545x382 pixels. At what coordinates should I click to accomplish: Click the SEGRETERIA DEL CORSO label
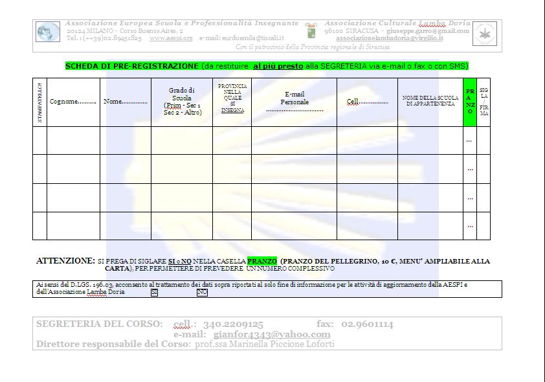point(100,324)
